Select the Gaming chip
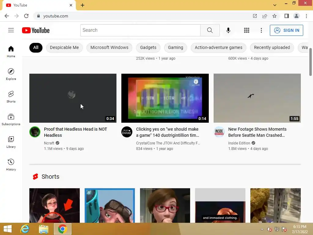 (x=175, y=47)
